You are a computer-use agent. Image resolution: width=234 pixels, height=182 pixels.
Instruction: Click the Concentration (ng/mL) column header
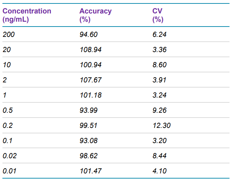point(27,15)
